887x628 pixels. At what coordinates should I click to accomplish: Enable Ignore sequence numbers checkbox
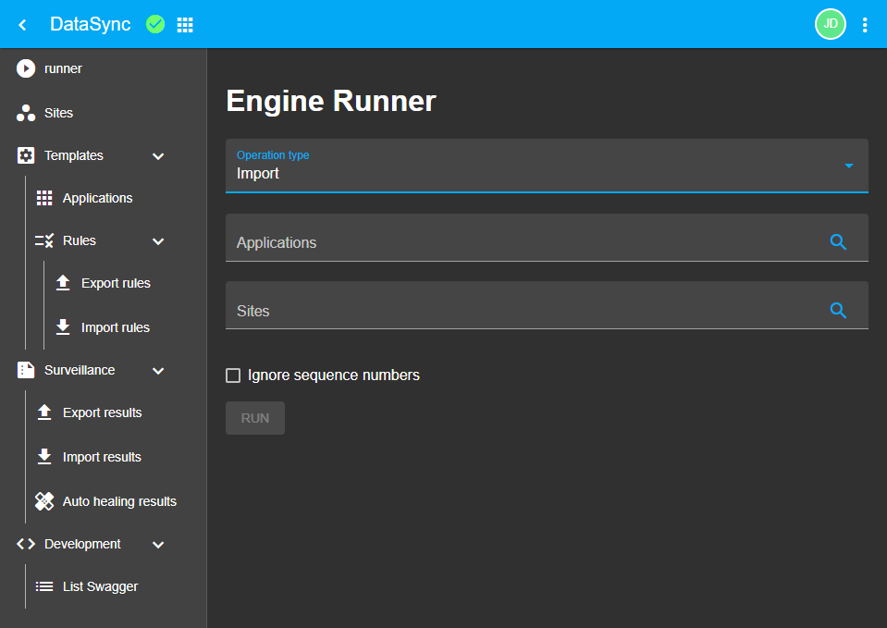(x=233, y=376)
